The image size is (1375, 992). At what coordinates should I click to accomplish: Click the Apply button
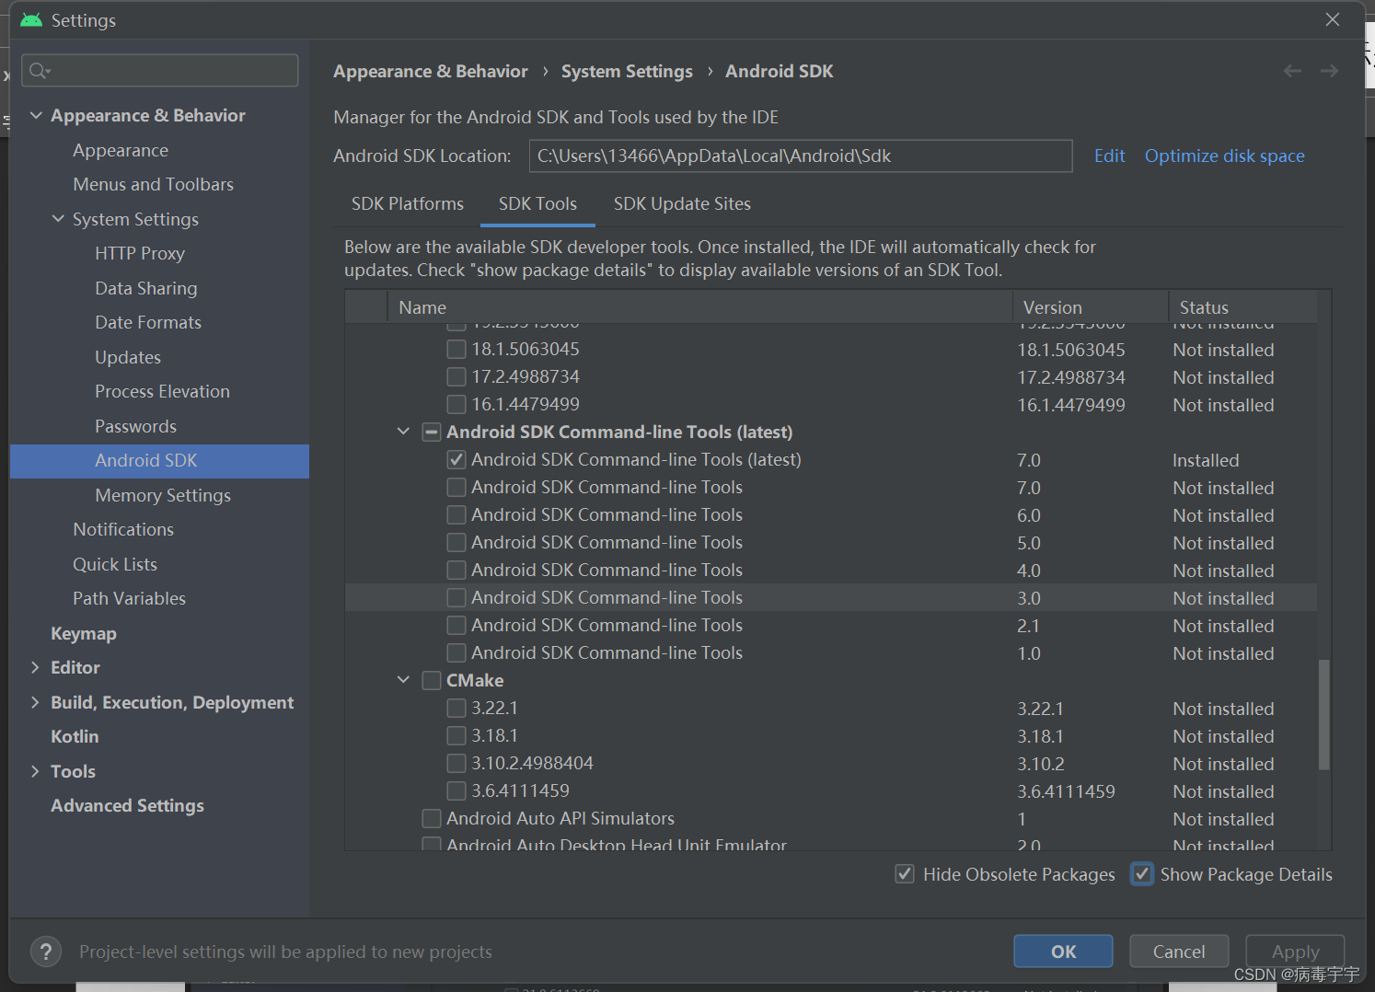click(x=1295, y=952)
